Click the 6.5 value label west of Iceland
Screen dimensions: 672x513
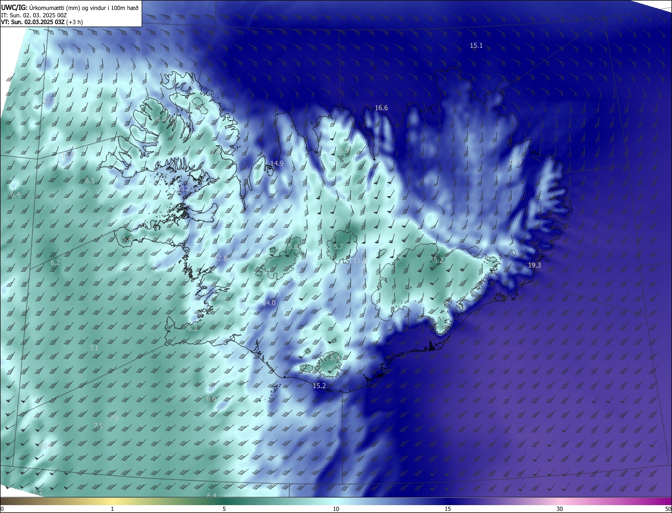tap(90, 181)
